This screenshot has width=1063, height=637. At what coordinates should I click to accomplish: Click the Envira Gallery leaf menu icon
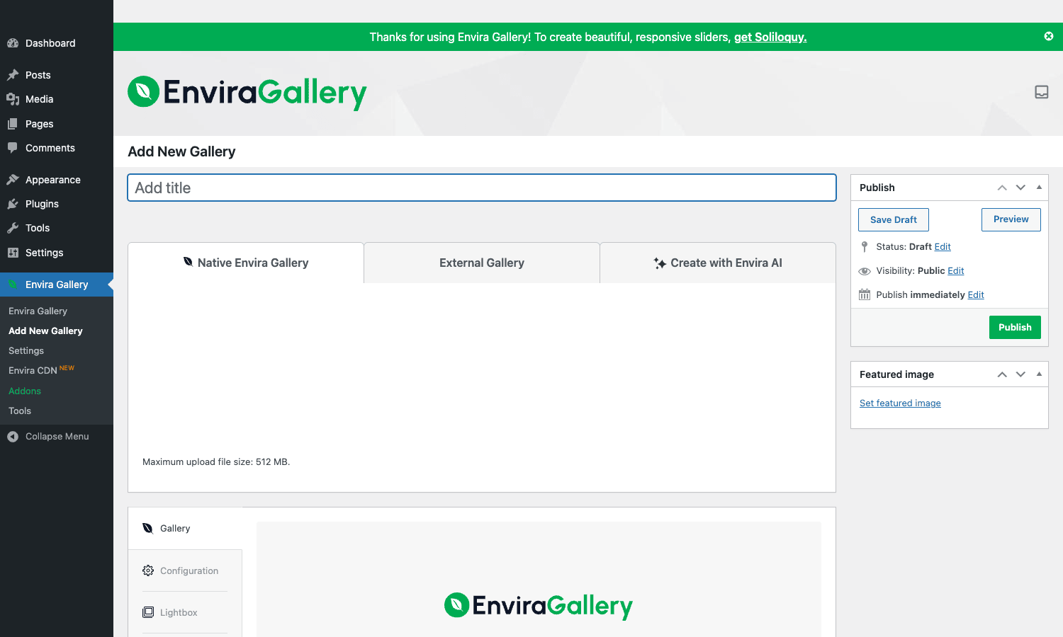click(x=13, y=285)
